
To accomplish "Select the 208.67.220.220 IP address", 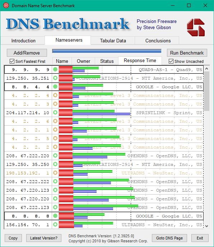I will tap(28, 199).
